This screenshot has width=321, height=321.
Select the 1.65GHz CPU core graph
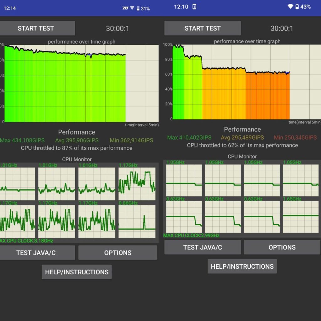(x=301, y=217)
